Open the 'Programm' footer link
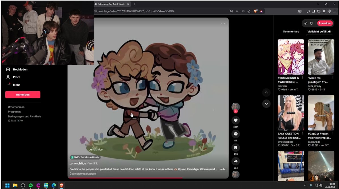339x189 pixels. [14, 112]
